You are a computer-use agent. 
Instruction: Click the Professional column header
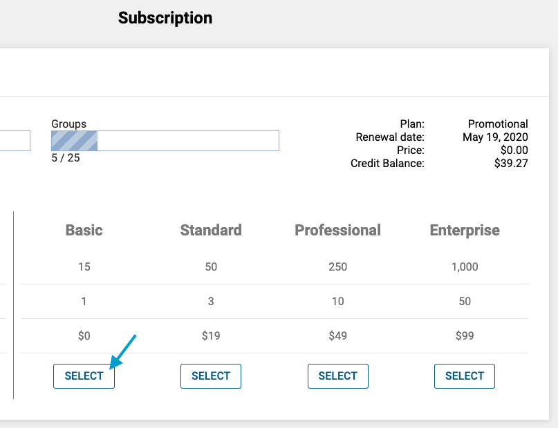[337, 230]
